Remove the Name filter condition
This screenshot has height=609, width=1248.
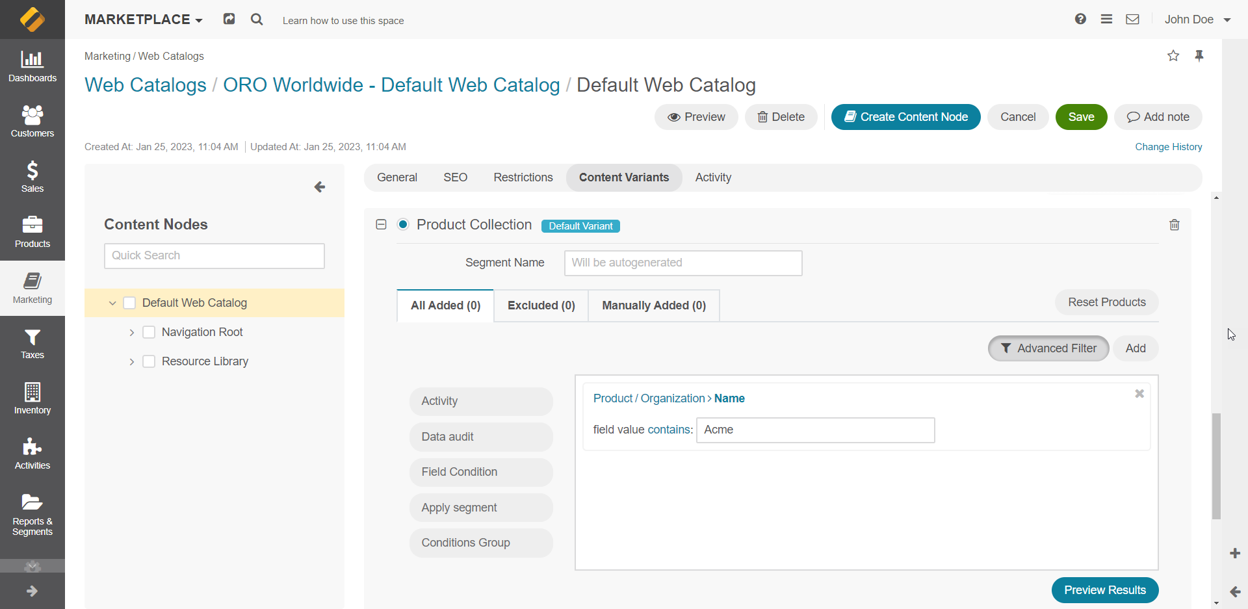1139,394
